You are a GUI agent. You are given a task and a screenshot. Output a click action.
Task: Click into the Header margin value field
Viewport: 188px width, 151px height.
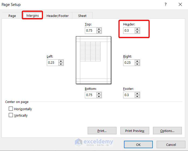tap(129, 31)
